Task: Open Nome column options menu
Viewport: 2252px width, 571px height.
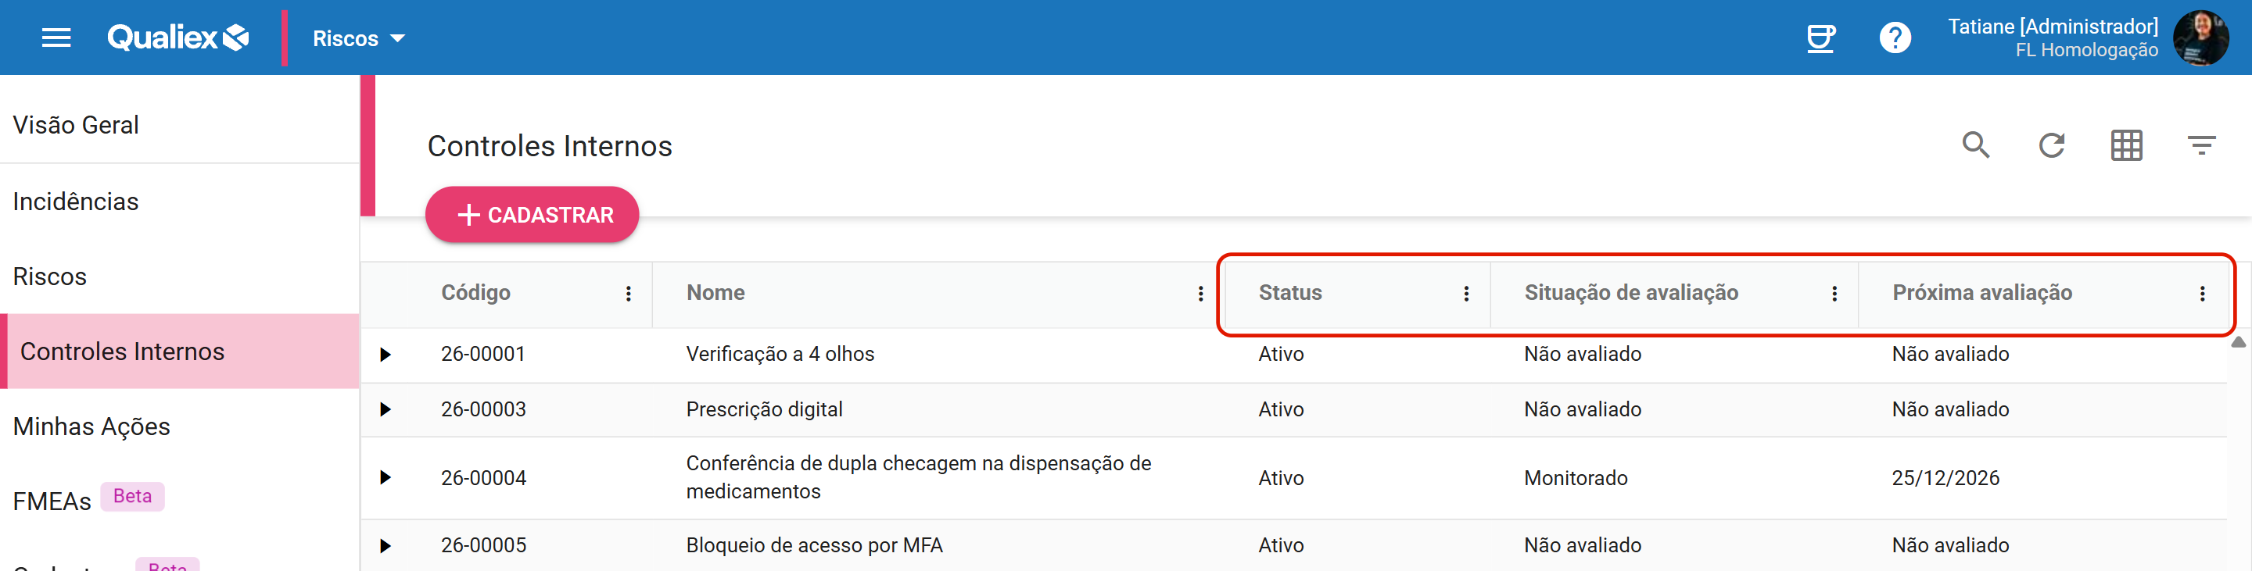Action: click(x=1200, y=294)
